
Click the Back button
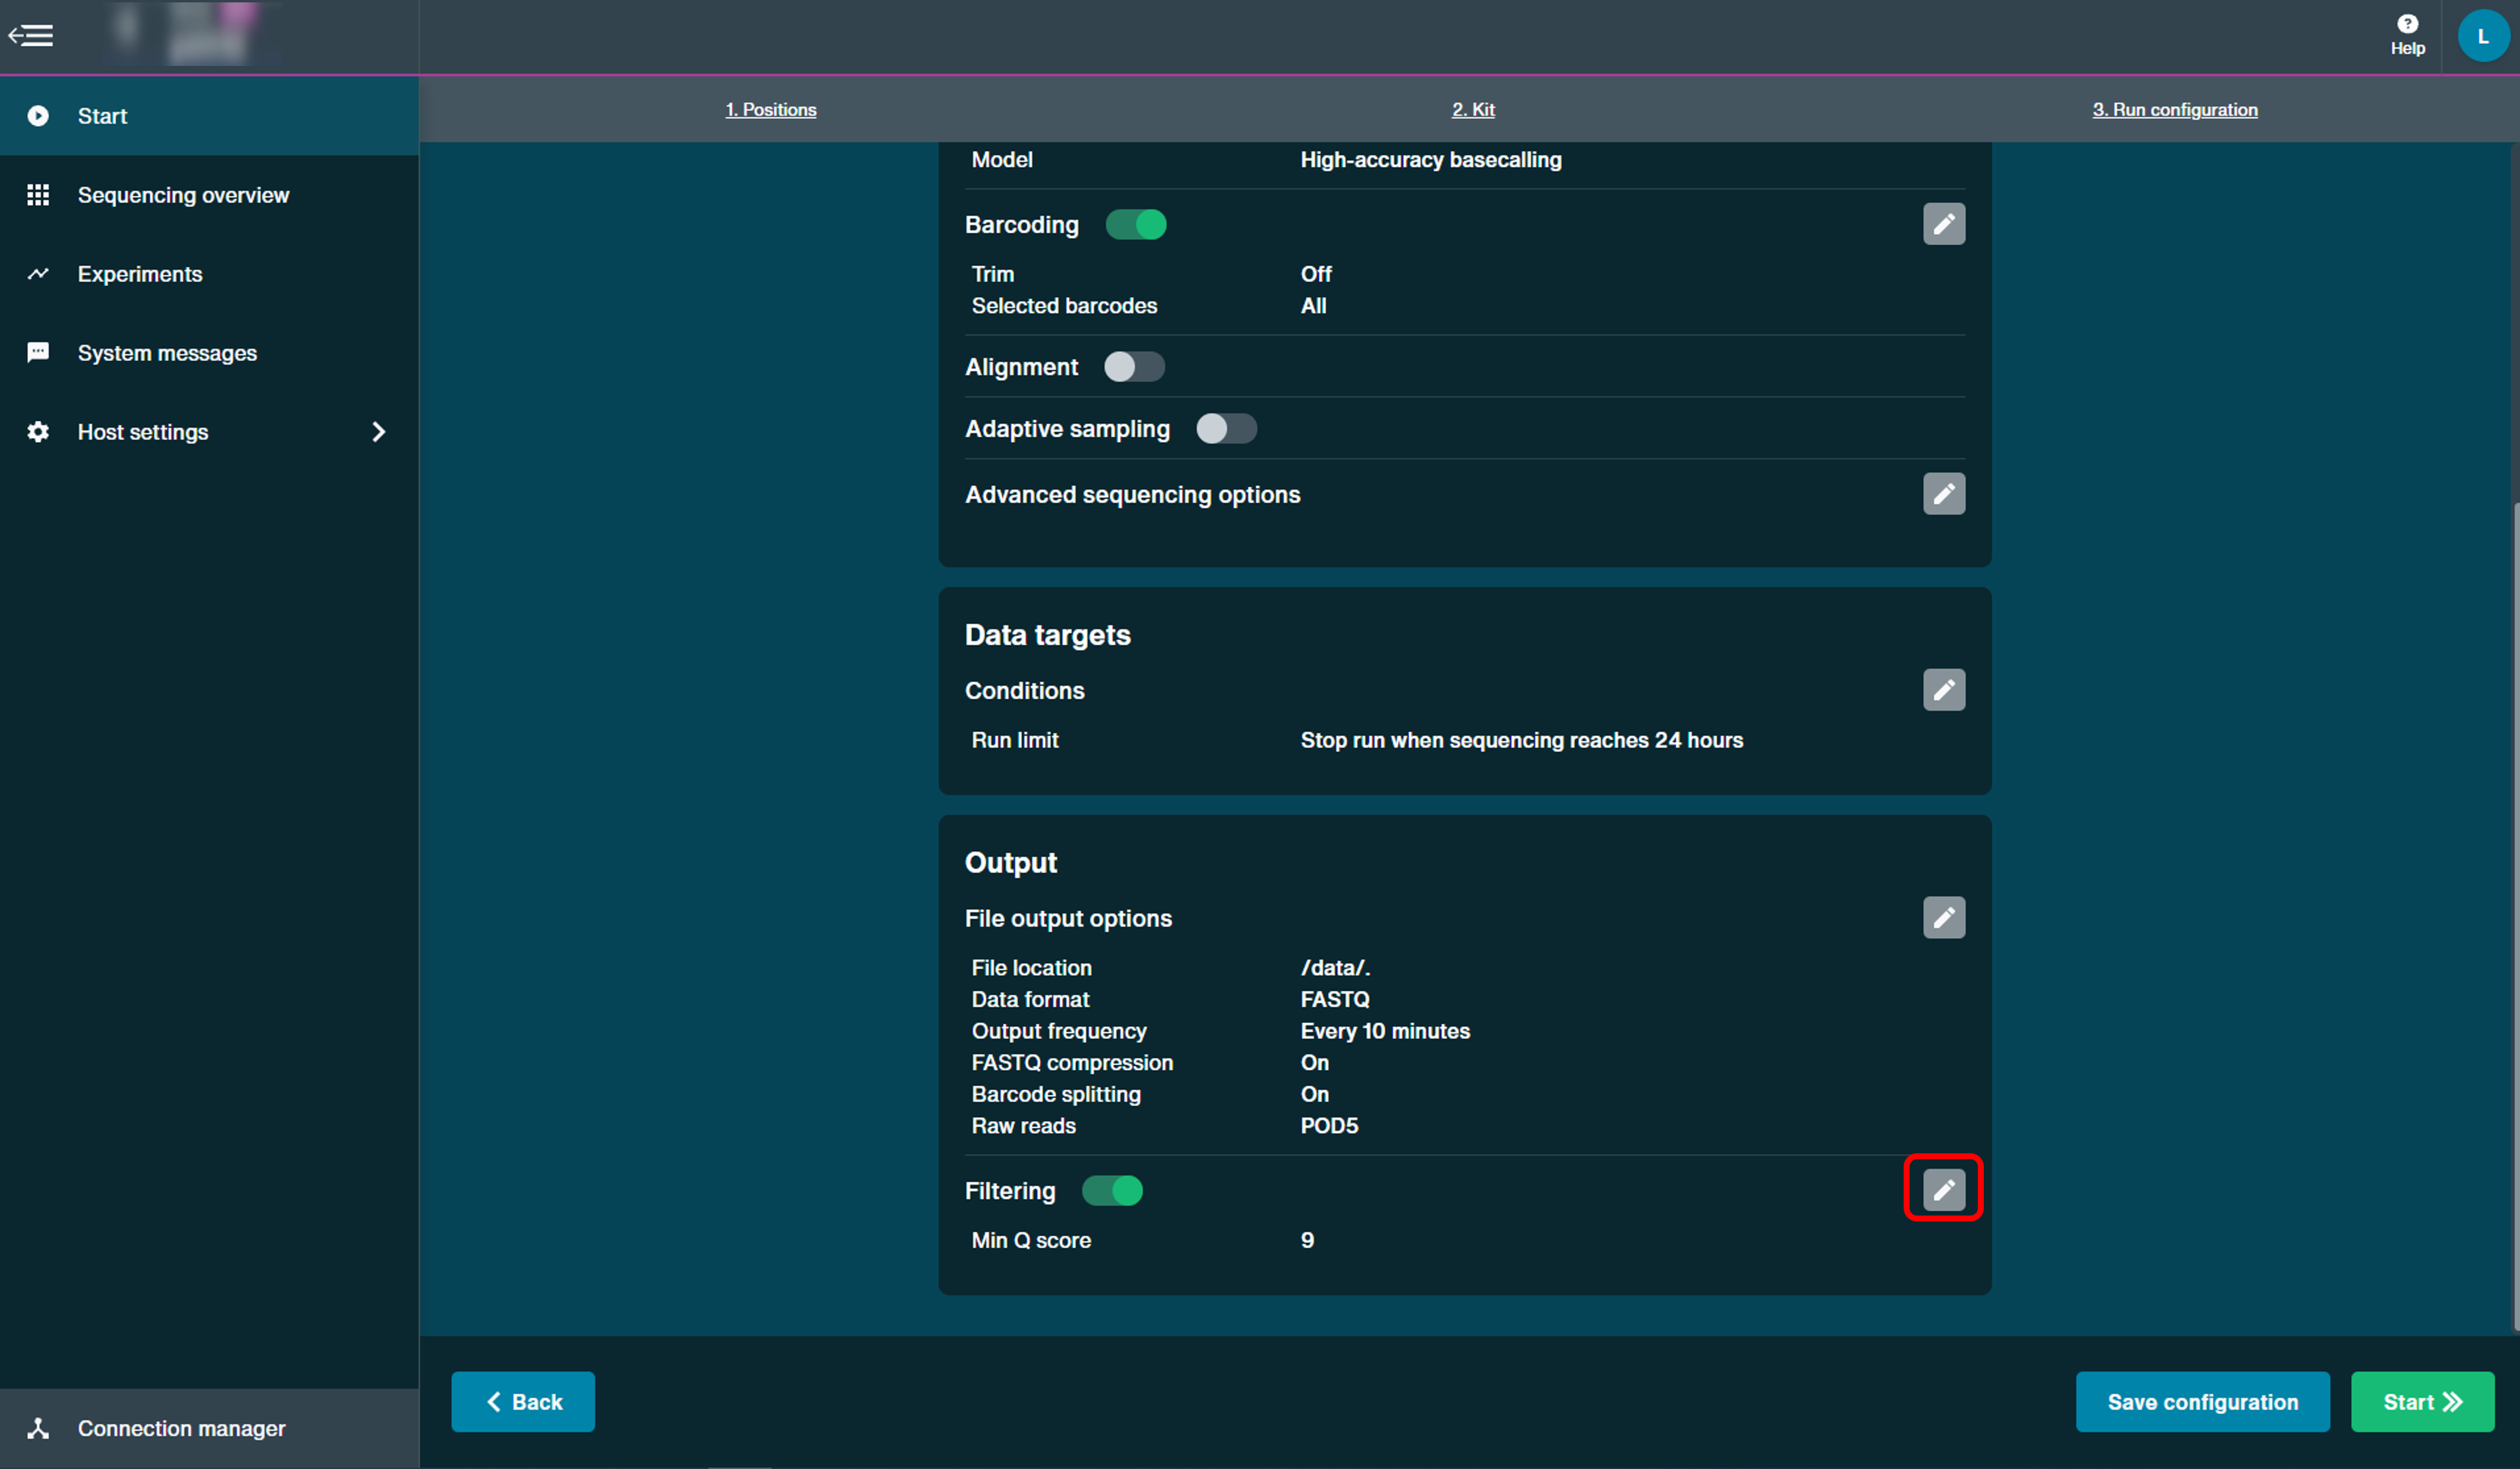coord(525,1401)
